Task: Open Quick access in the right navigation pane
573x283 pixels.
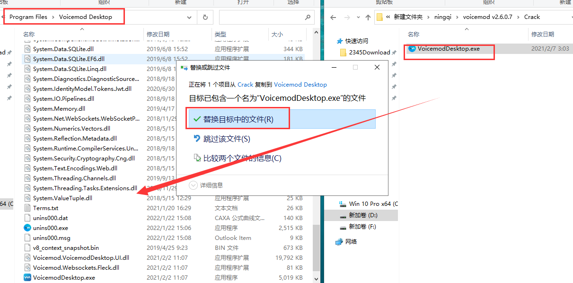Action: pos(357,41)
